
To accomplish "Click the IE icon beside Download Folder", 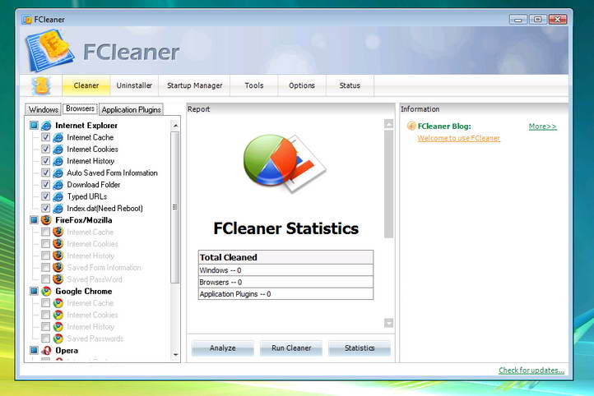I will (x=58, y=185).
